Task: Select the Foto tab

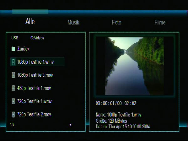Action: (117, 23)
